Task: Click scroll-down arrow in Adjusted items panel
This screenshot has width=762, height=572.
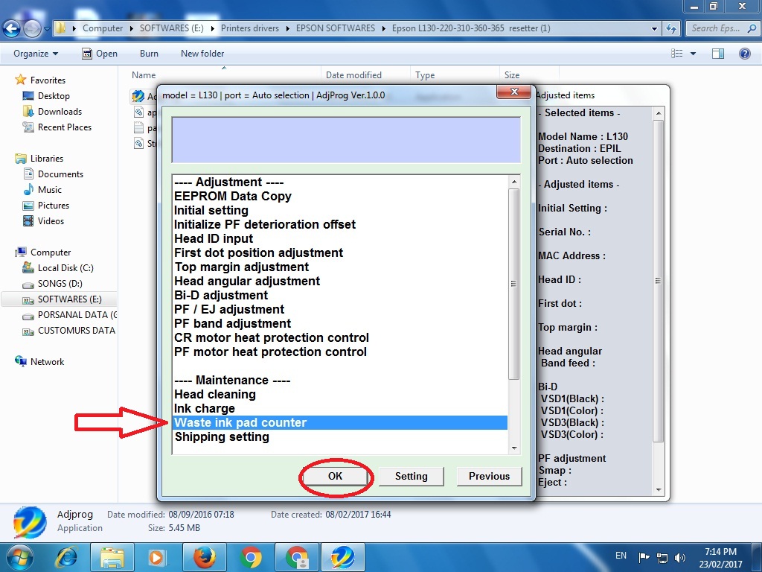Action: point(658,490)
